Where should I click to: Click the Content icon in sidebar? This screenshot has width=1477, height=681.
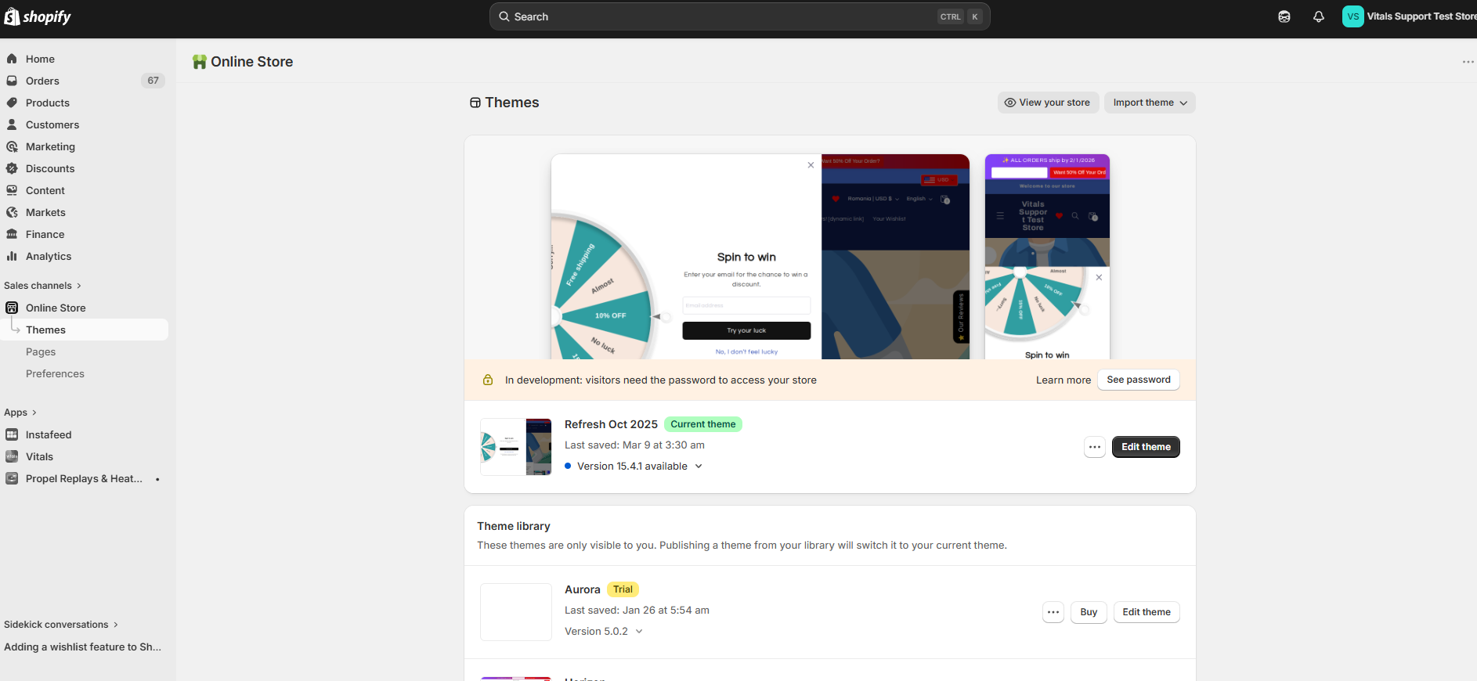click(x=12, y=190)
